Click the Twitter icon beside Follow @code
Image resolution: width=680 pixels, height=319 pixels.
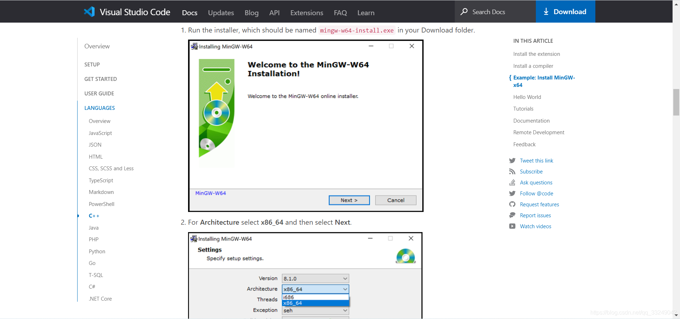click(512, 194)
